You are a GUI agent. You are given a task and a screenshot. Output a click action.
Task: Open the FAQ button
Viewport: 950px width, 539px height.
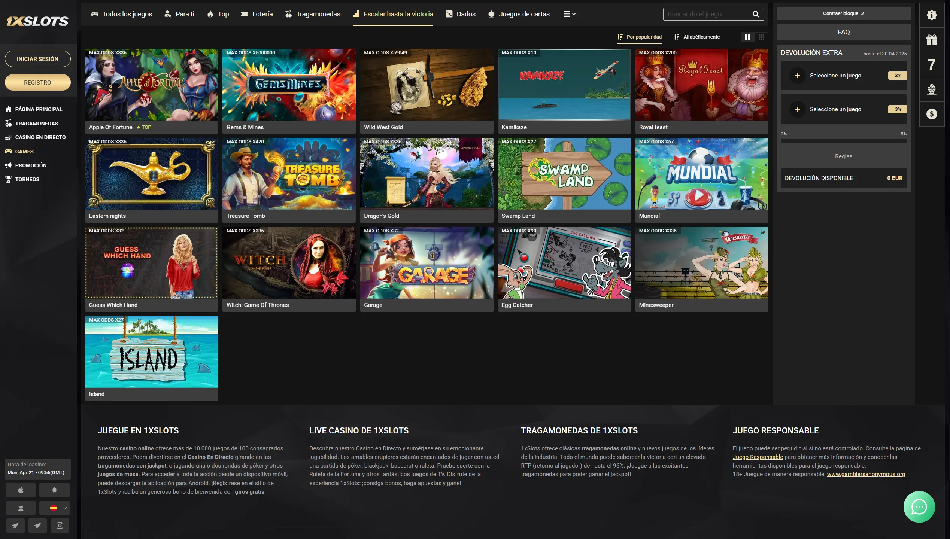click(843, 32)
